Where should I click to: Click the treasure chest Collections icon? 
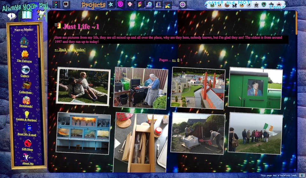27,85
